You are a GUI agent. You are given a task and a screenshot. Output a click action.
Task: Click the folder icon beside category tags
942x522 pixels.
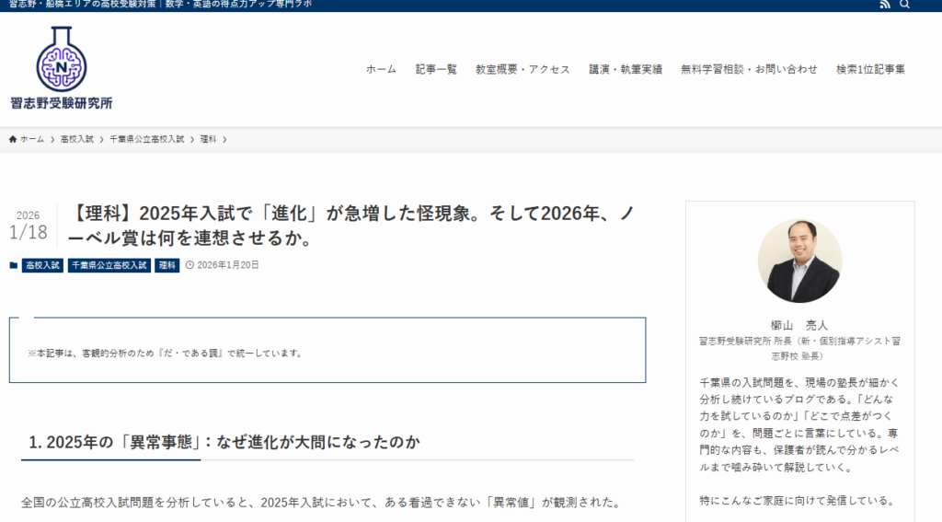(x=14, y=265)
